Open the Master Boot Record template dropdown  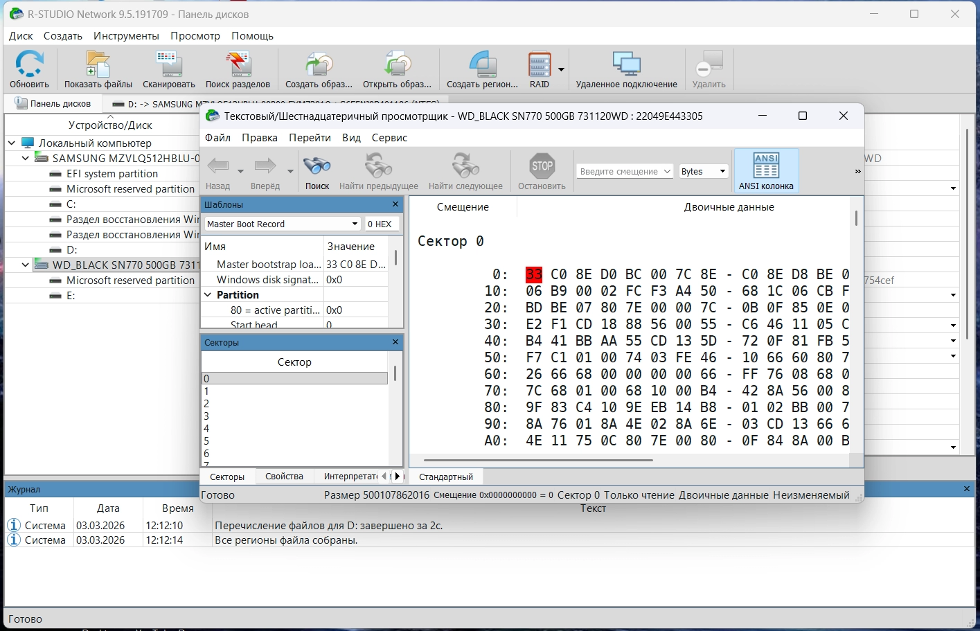pos(283,224)
